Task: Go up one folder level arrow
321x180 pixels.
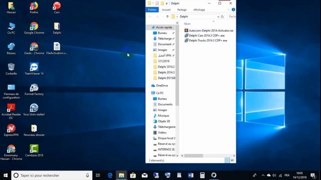Action: coord(167,16)
